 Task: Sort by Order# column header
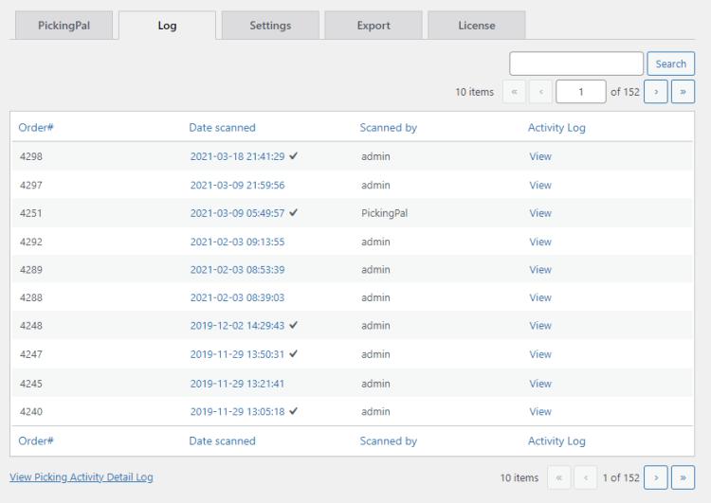tap(36, 128)
